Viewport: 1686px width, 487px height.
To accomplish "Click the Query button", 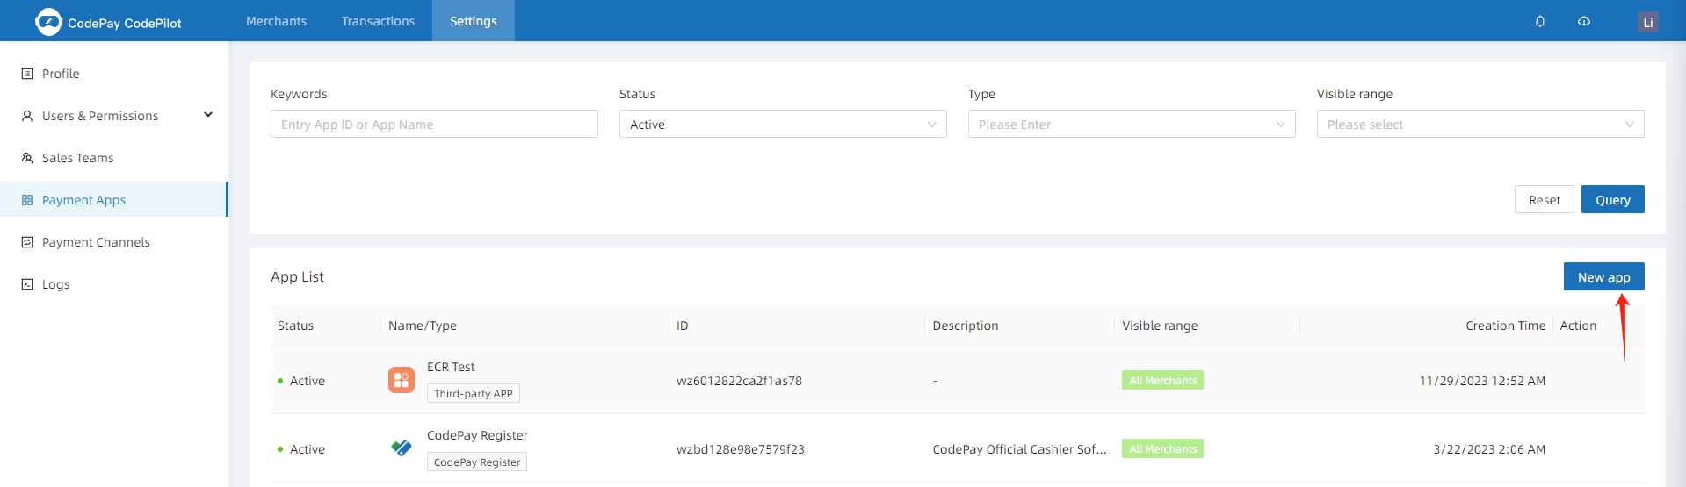I will (1613, 199).
